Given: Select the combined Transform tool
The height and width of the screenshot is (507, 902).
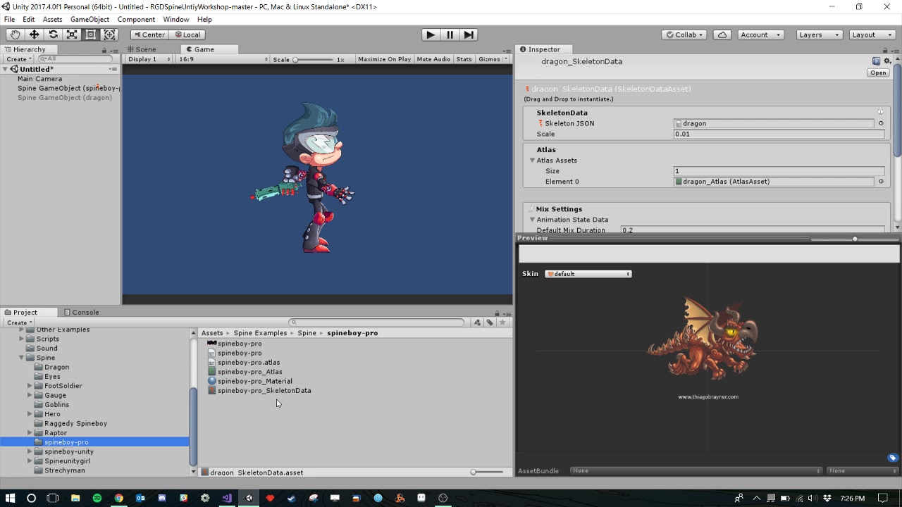Looking at the screenshot, I should (110, 35).
